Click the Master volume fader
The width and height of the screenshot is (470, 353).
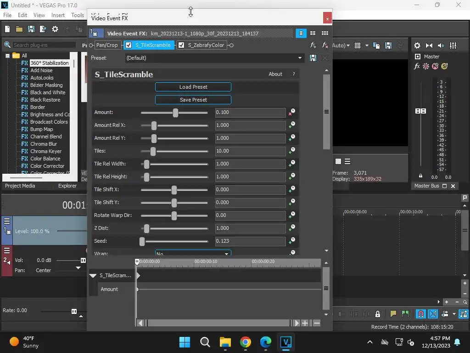coord(420,111)
